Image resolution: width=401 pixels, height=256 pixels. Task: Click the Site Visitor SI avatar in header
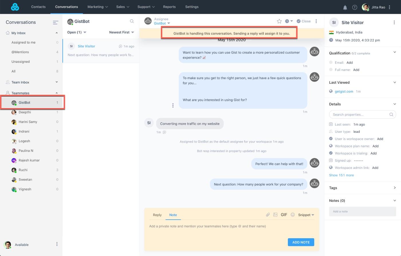(x=334, y=22)
